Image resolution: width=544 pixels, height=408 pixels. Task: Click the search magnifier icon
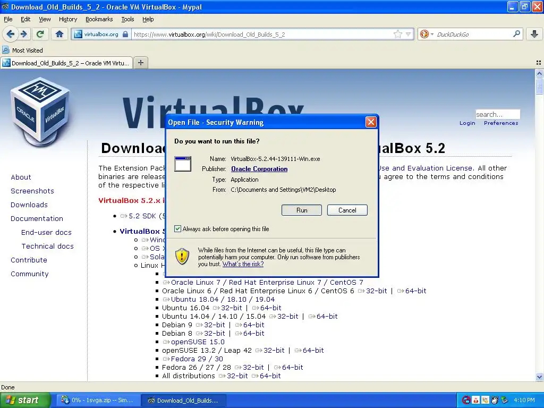516,34
